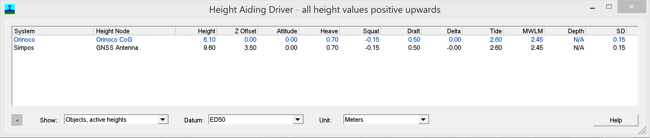This screenshot has height=138, width=650.
Task: Select the Orinoco system row
Action: 24,40
